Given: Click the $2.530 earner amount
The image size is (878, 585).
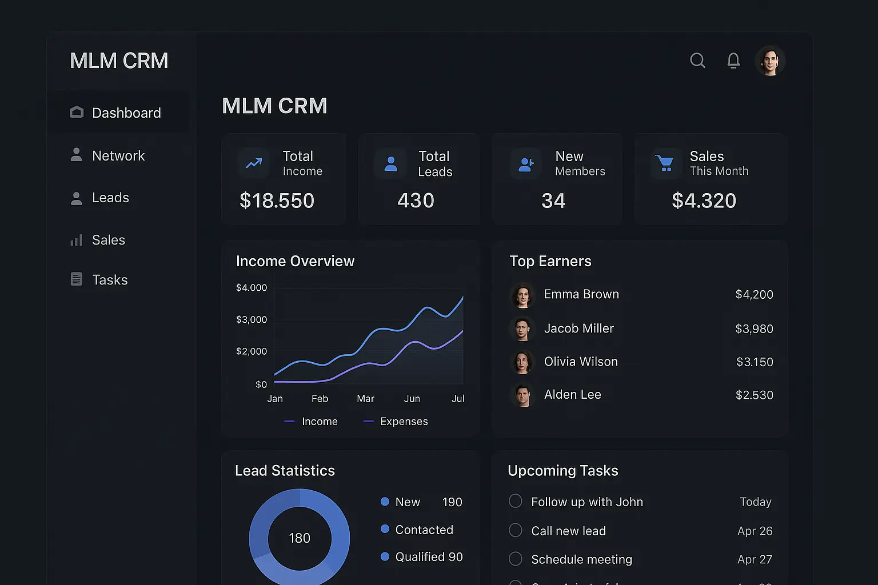Looking at the screenshot, I should 754,395.
